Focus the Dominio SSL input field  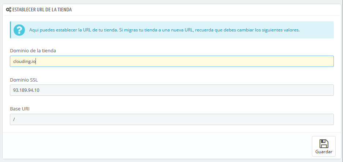click(172, 90)
